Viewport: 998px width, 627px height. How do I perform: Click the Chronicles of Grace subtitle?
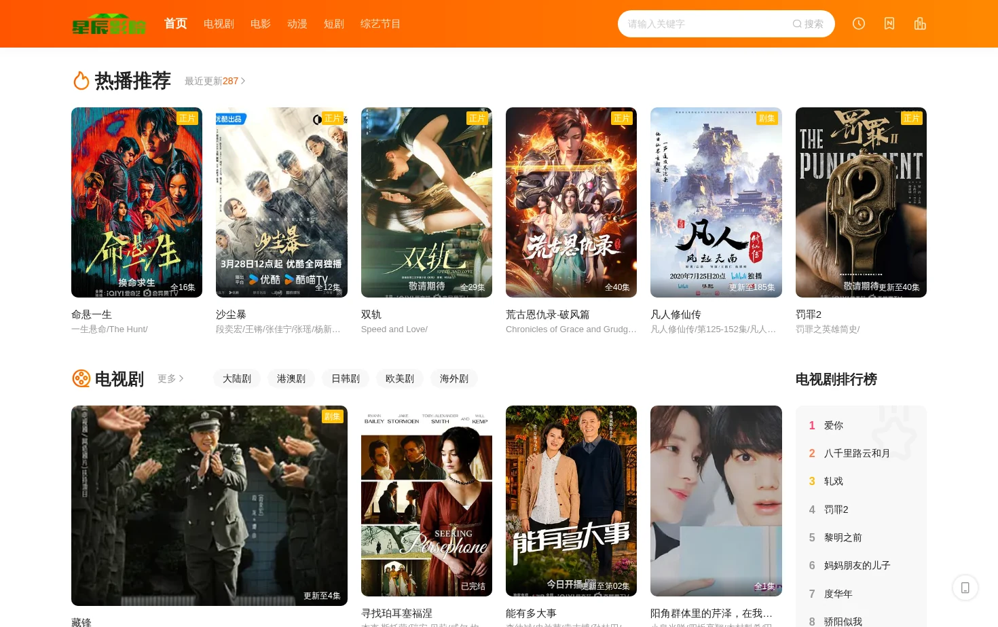pyautogui.click(x=571, y=329)
